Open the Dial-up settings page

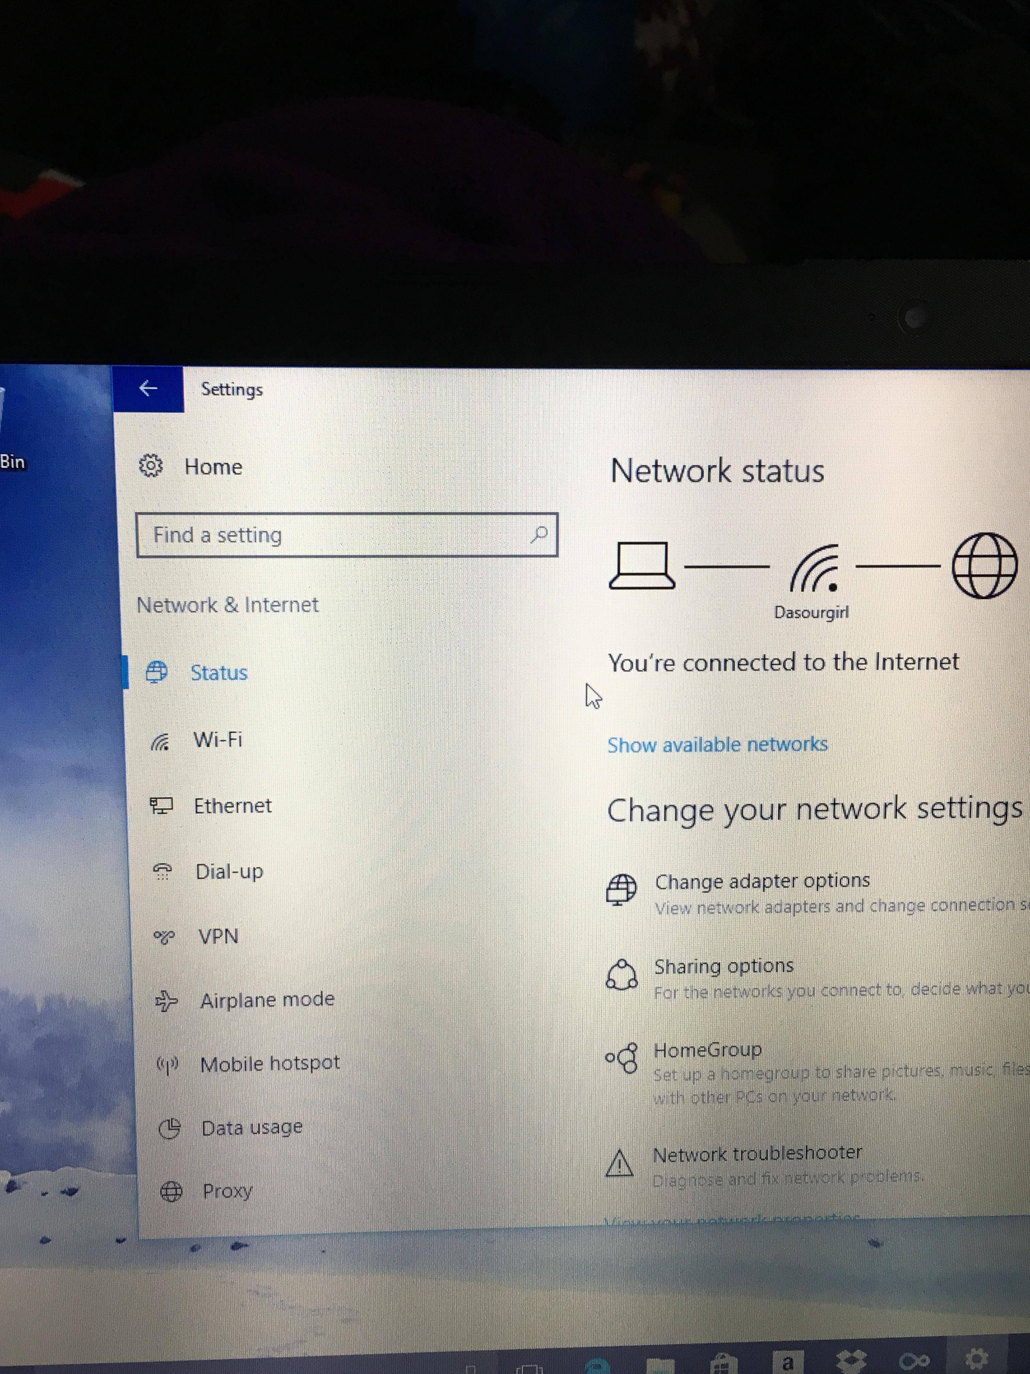click(229, 871)
